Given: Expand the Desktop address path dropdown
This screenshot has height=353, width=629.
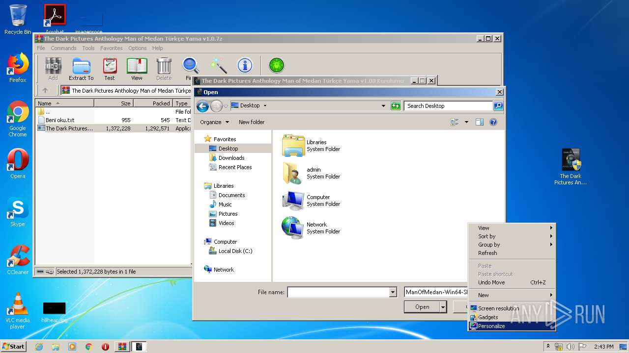Looking at the screenshot, I should [x=265, y=105].
